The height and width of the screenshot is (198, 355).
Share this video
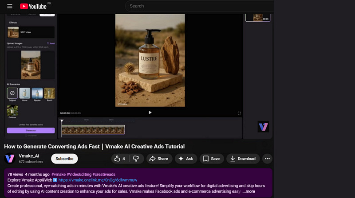pos(159,159)
